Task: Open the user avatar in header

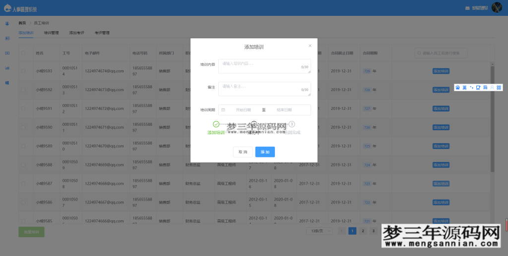Action: pos(497,8)
